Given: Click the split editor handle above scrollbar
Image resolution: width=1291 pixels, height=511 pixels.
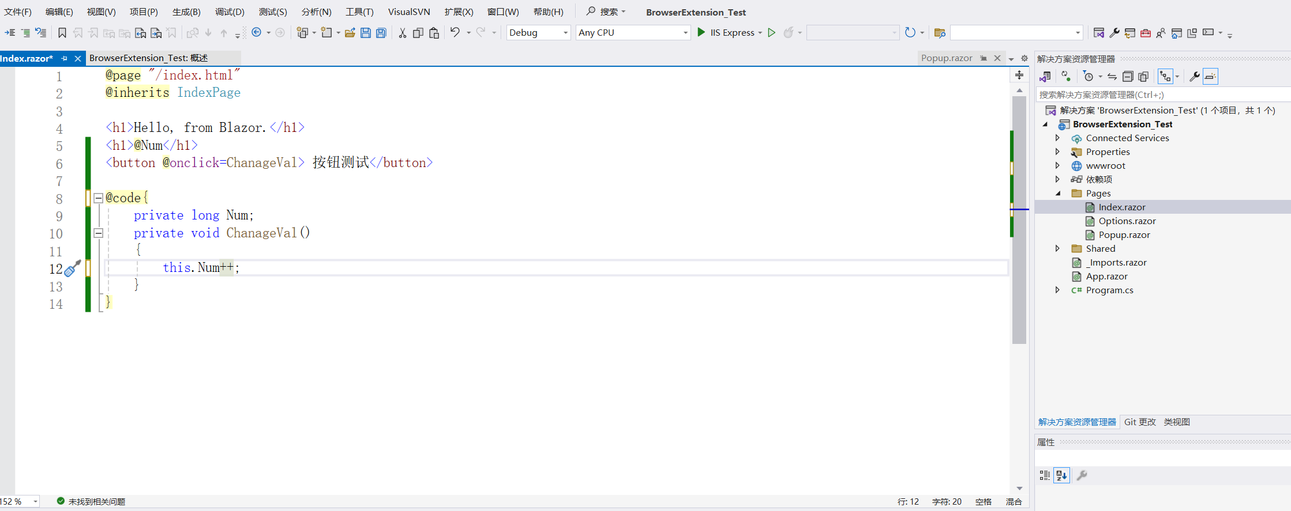Looking at the screenshot, I should (x=1019, y=75).
